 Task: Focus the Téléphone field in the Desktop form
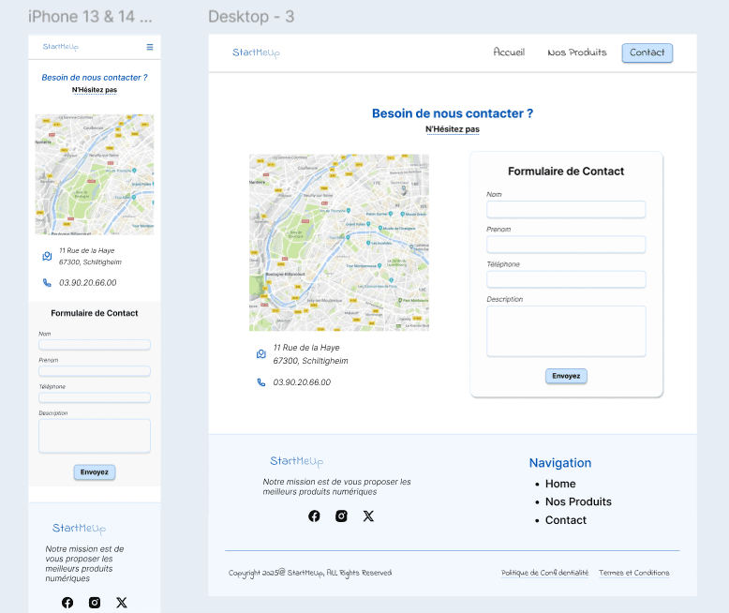pos(566,279)
